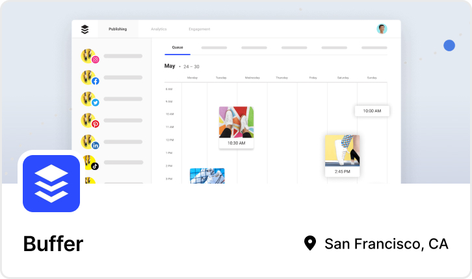Click the 24 – 30 date range
The width and height of the screenshot is (472, 279).
[x=191, y=67]
